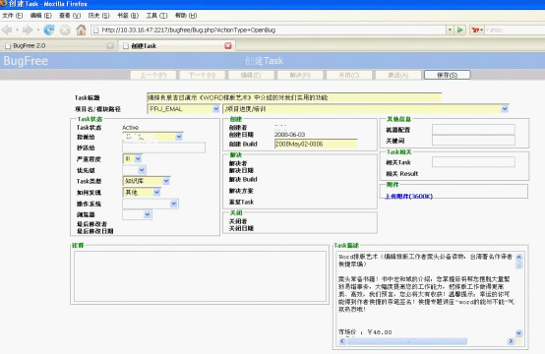
Task: Click the Yahoo search box
Action: (515, 29)
